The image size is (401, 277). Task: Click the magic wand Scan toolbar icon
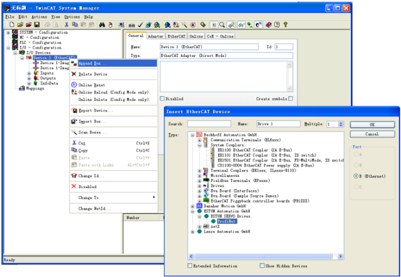pos(184,25)
